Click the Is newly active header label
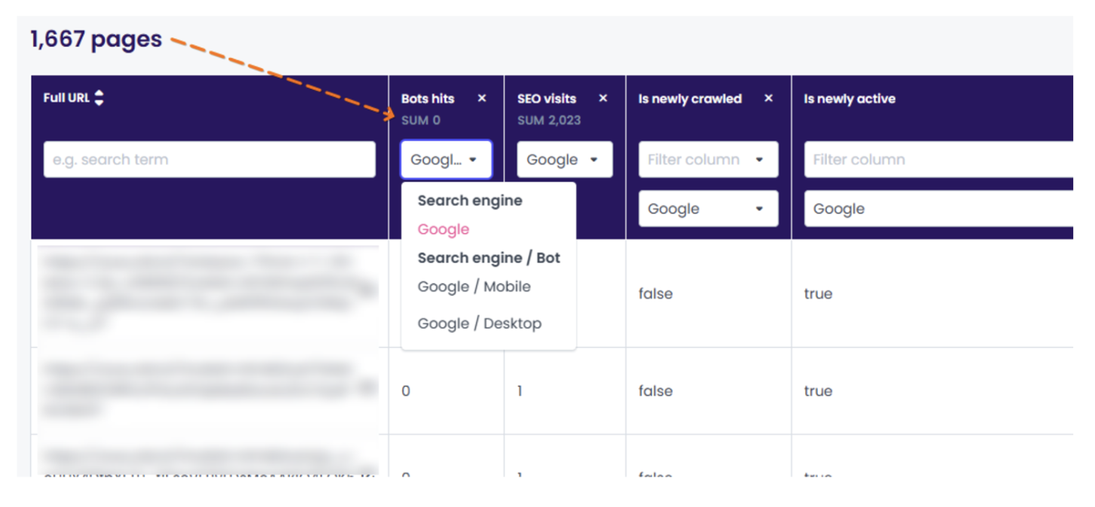Viewport: 1095px width, 507px height. click(x=849, y=99)
